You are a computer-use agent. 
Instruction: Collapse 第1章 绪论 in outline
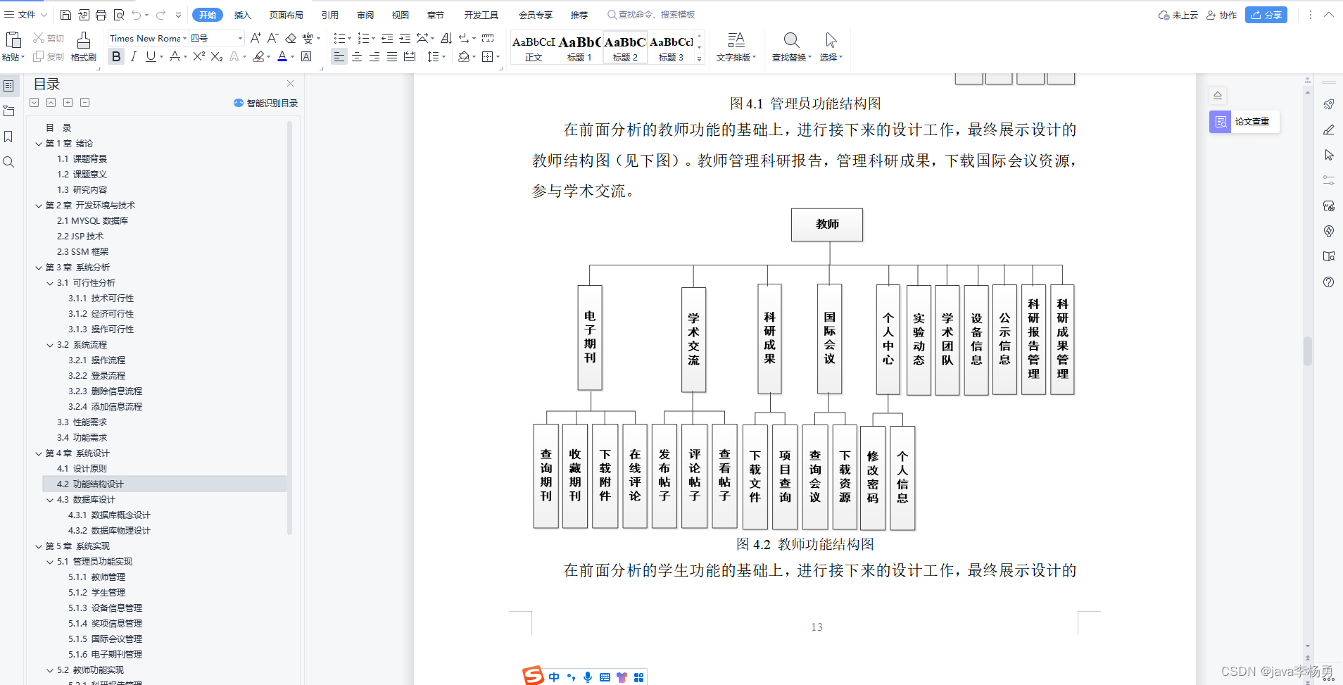[x=39, y=144]
